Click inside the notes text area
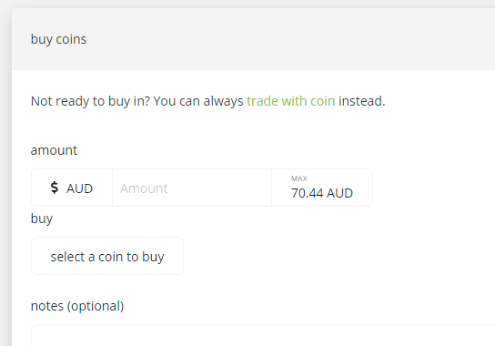The height and width of the screenshot is (346, 495). (263, 335)
